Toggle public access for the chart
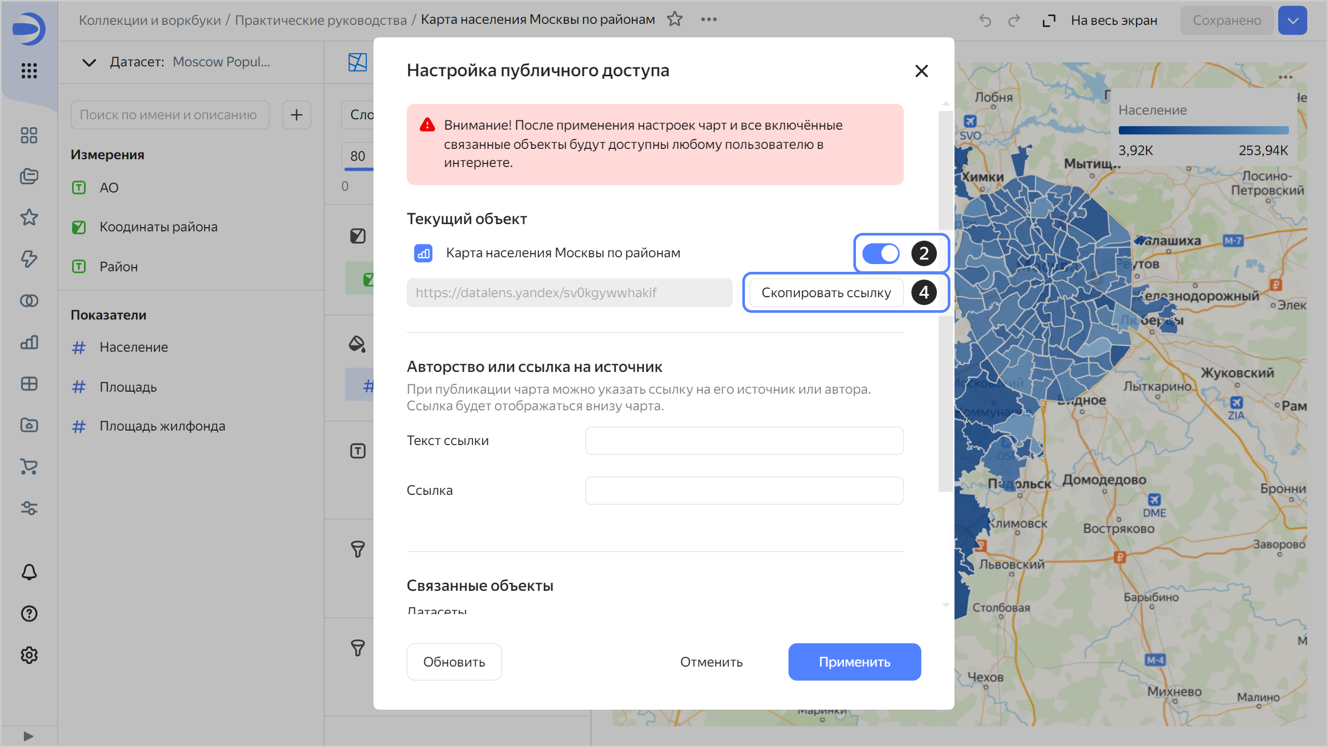The image size is (1328, 747). [x=880, y=254]
